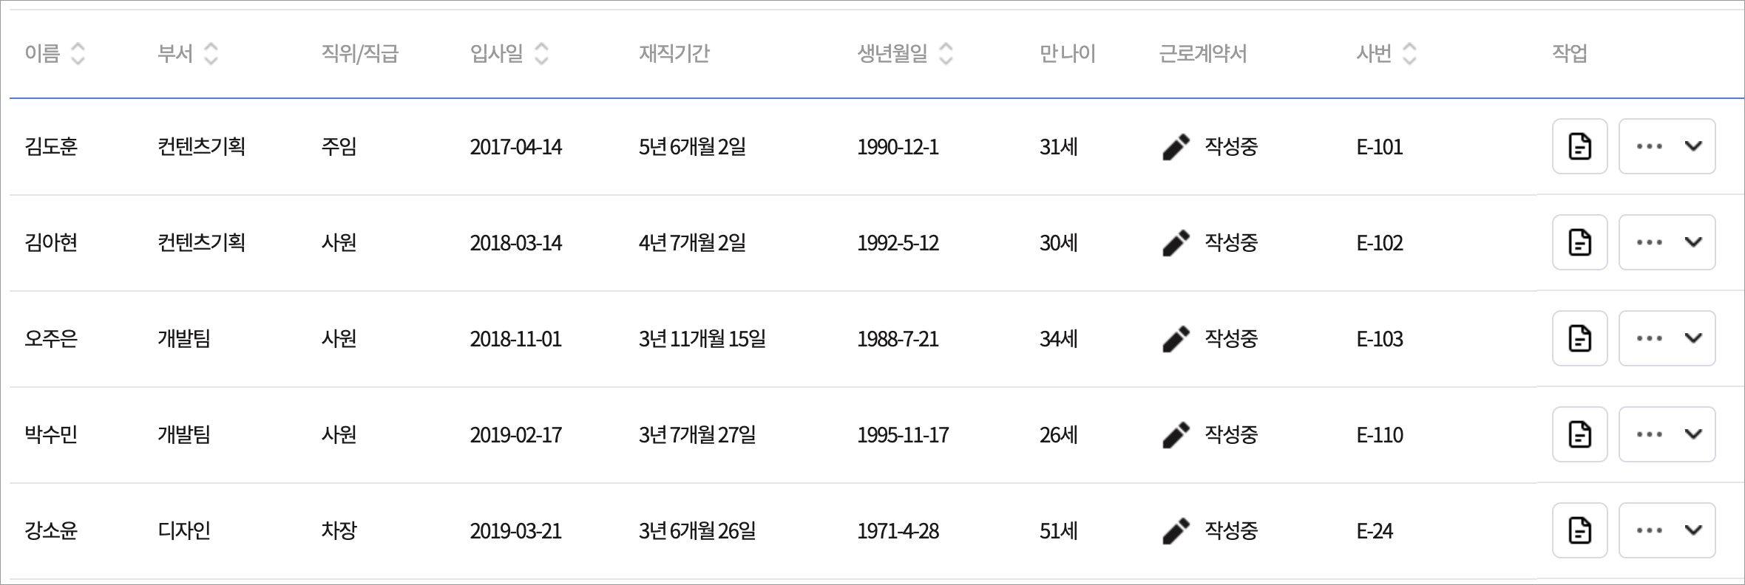Toggle sort order on 입사일 column
Screen dimensions: 1745x585
point(541,53)
